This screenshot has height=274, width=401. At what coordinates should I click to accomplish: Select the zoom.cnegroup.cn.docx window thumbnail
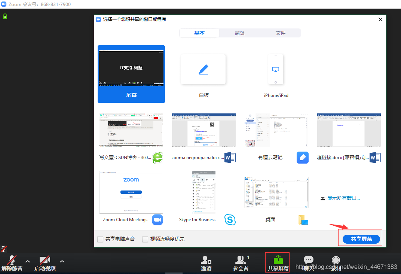204,130
